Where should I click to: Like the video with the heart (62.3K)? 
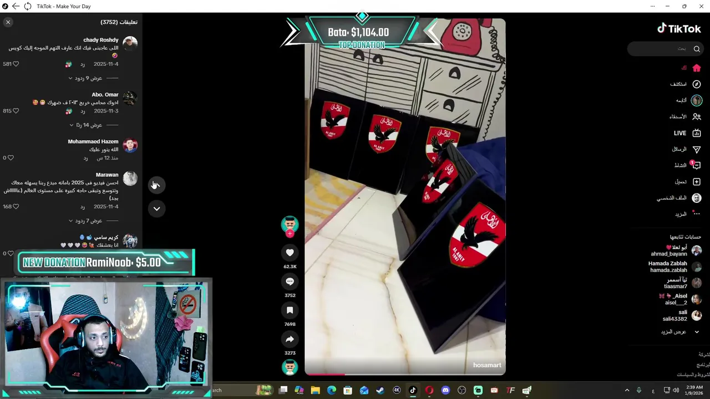(290, 253)
